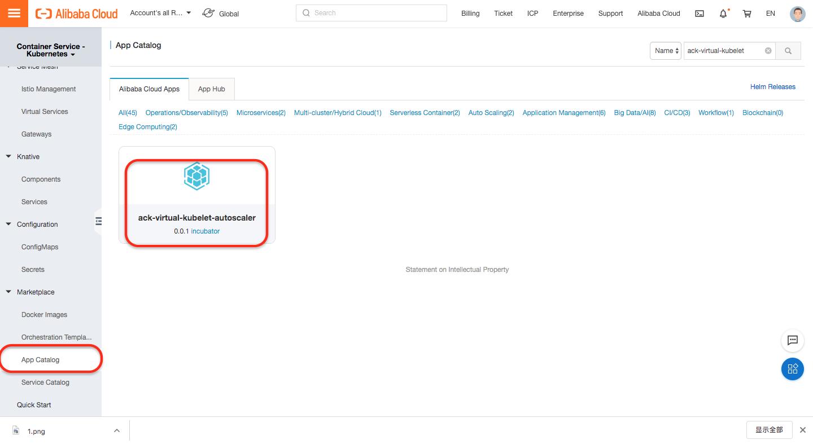Click the App Catalog search magnifier button

point(788,51)
